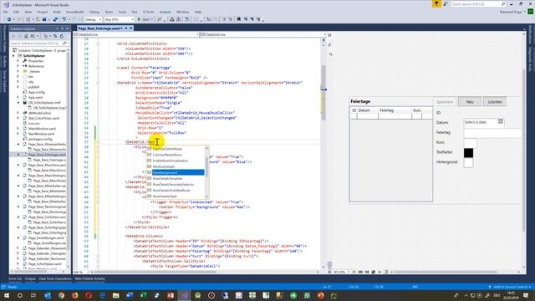Select packages.config in Solution Explorer
Viewport: 535px width, 301px height.
(x=40, y=139)
